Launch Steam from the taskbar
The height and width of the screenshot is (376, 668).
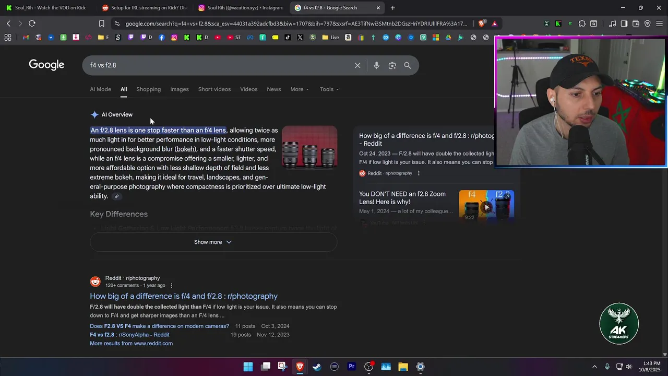click(x=317, y=367)
